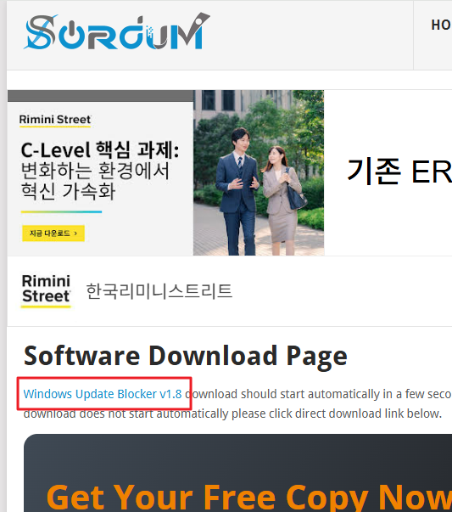The image size is (452, 512).
Task: Click the Sordum logo in the header
Action: (117, 31)
